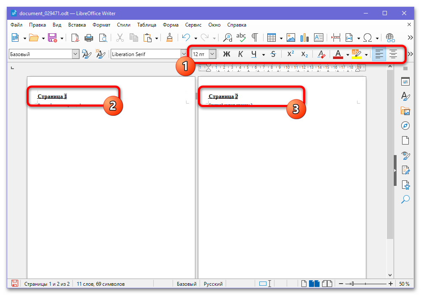421x295 pixels.
Task: Open the Таблица menu
Action: tap(147, 25)
